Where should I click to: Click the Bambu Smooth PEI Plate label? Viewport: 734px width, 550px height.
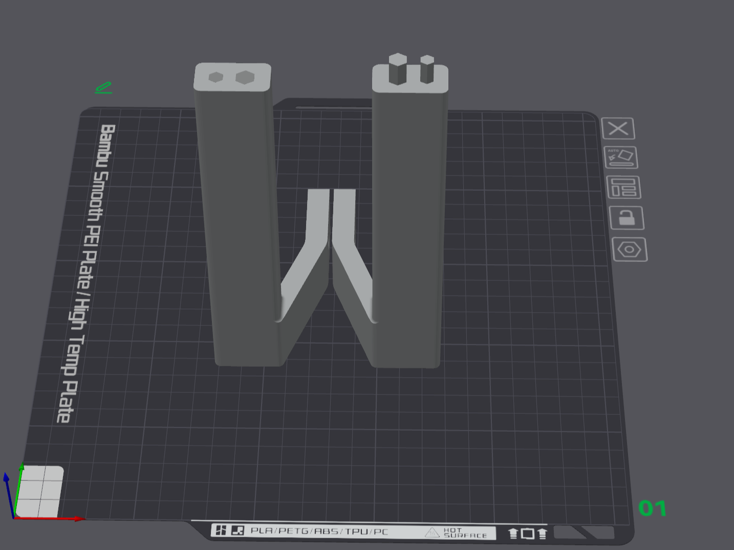85,274
